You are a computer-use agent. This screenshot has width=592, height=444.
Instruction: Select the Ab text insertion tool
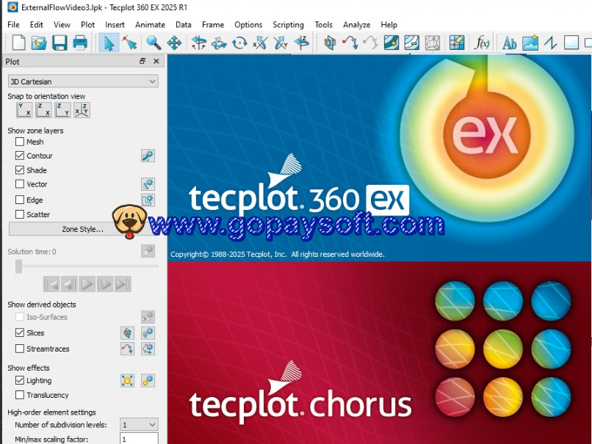coord(509,43)
